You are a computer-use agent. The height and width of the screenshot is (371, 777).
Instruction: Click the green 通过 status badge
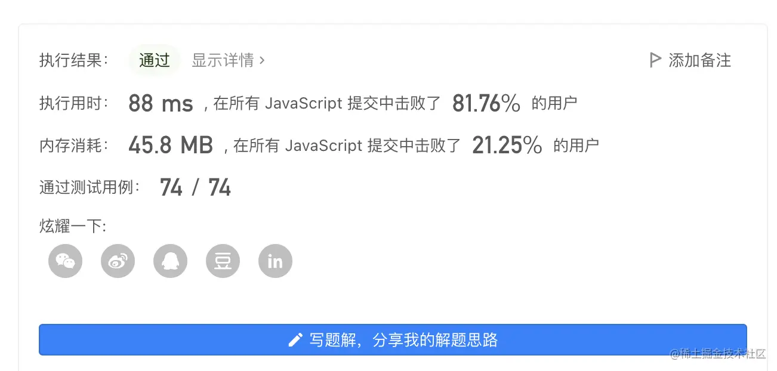[155, 60]
